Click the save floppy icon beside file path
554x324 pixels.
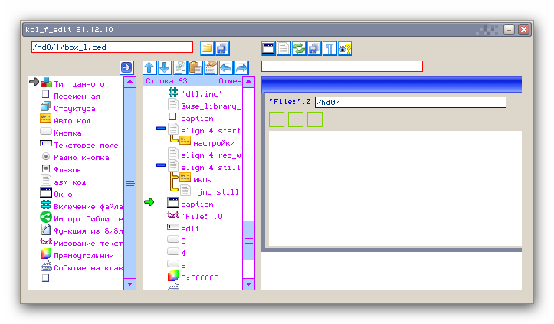point(222,47)
